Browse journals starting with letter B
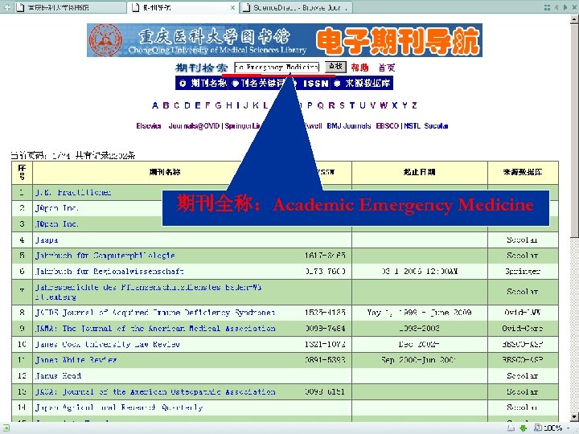 pos(166,105)
